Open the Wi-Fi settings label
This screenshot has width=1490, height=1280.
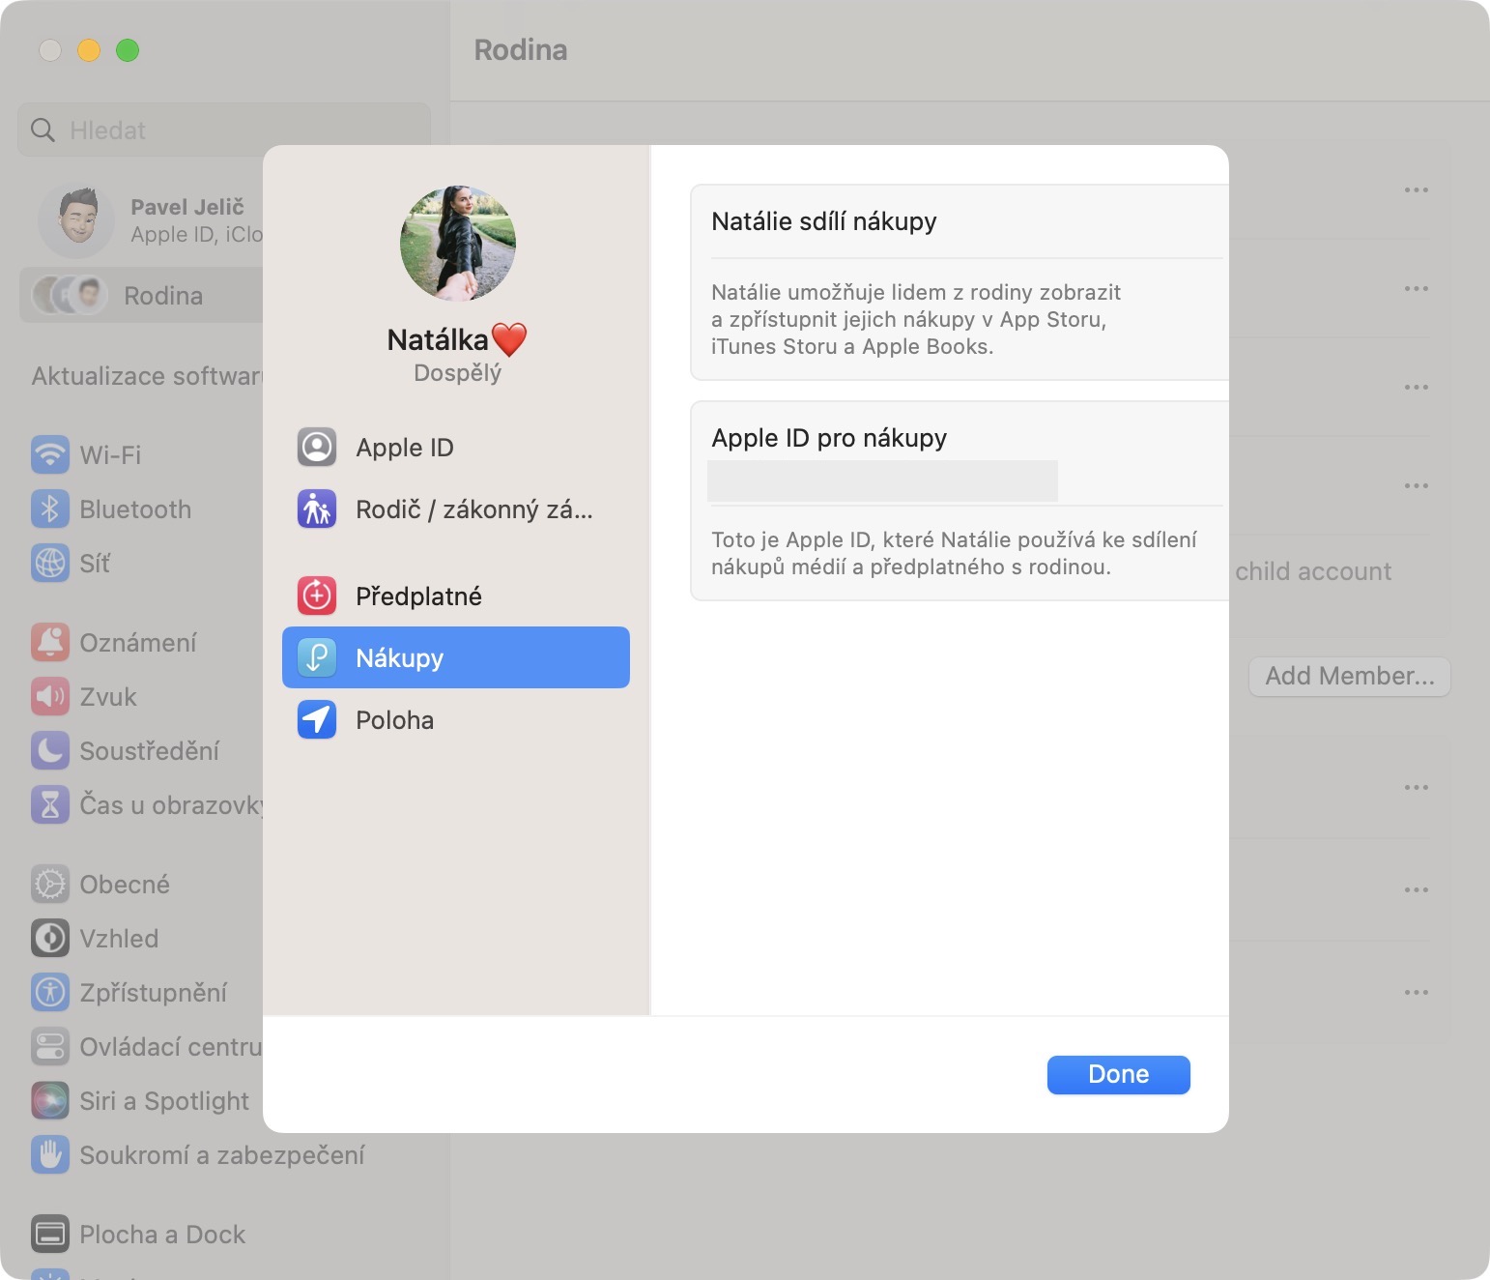[110, 454]
